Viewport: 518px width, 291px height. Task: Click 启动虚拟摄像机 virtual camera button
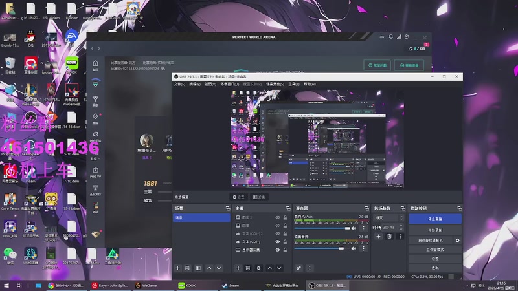tap(431, 241)
